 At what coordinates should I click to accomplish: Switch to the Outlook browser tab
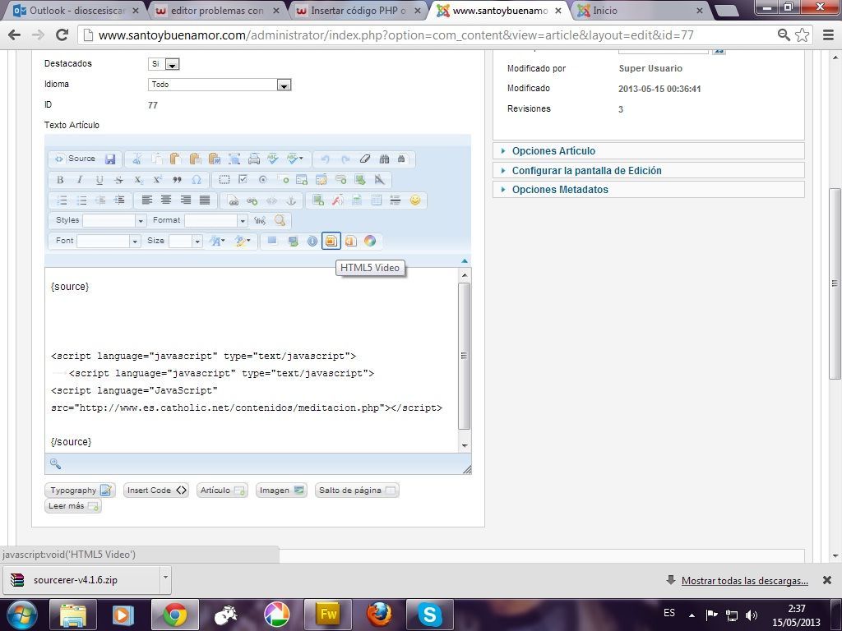(75, 10)
